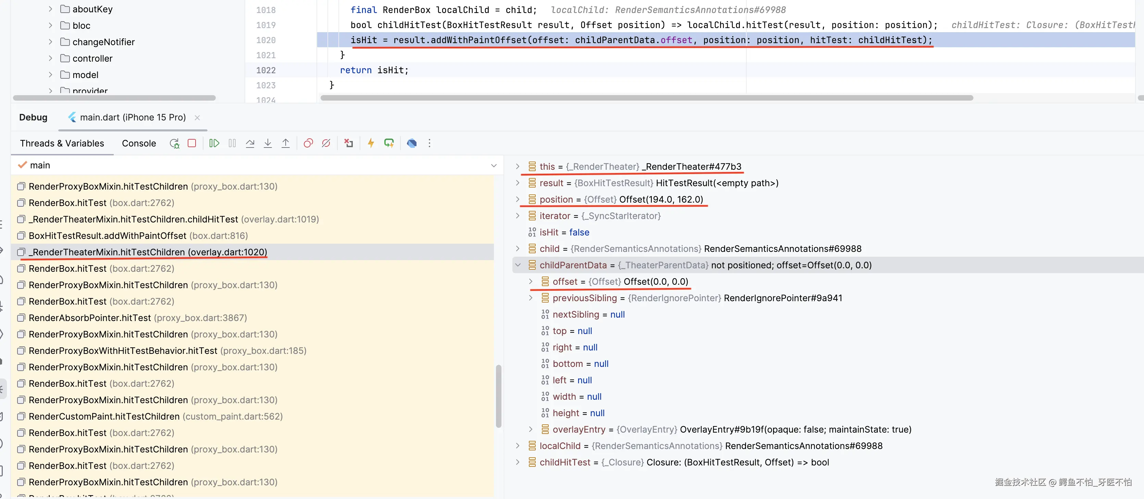Expand the overlayEntry variable node

click(531, 429)
